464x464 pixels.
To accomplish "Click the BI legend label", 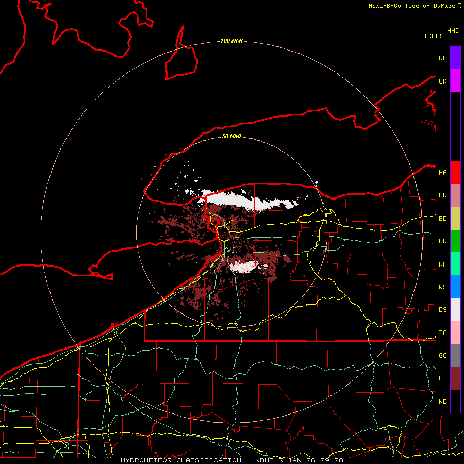I will 442,378.
